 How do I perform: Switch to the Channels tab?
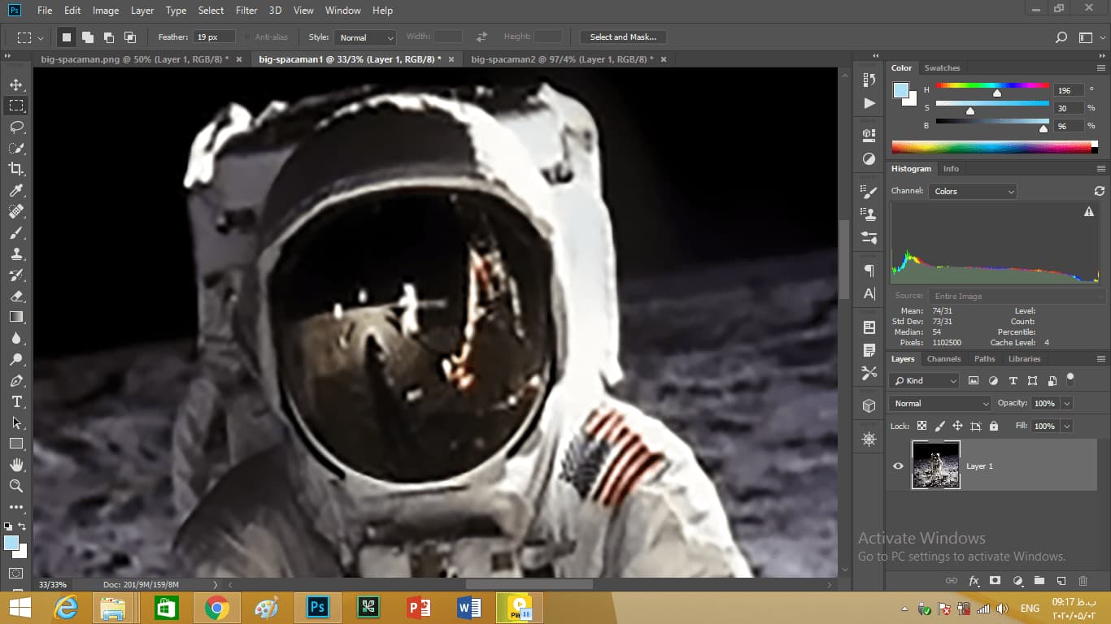click(x=943, y=358)
